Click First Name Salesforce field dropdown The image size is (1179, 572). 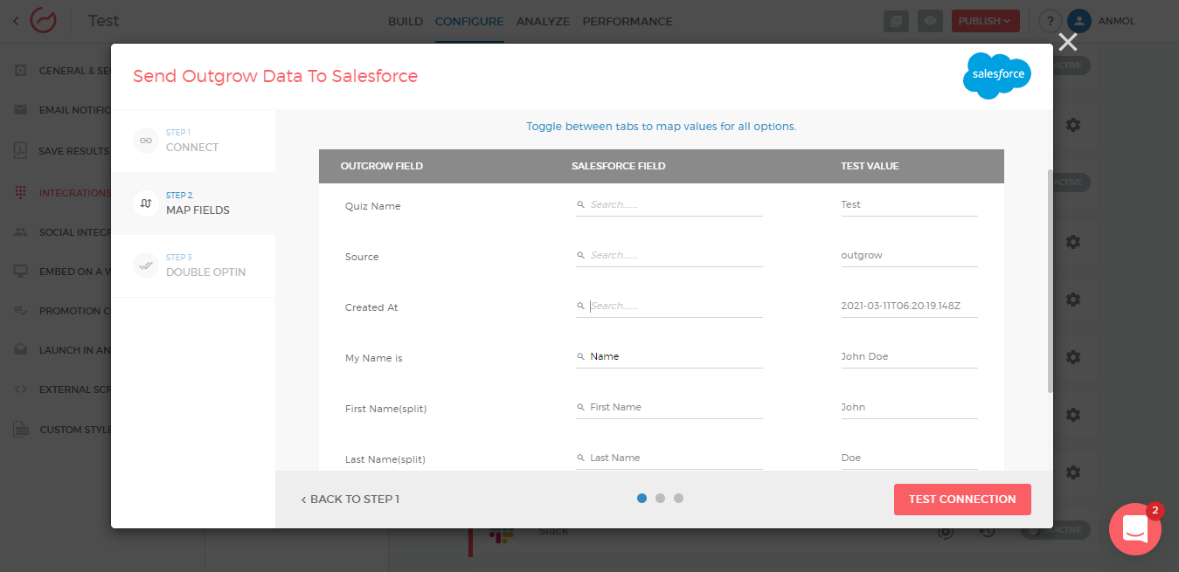pyautogui.click(x=669, y=408)
